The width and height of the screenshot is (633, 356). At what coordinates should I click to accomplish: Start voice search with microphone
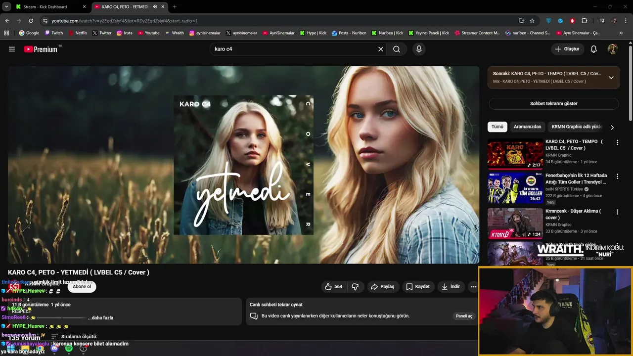click(419, 49)
